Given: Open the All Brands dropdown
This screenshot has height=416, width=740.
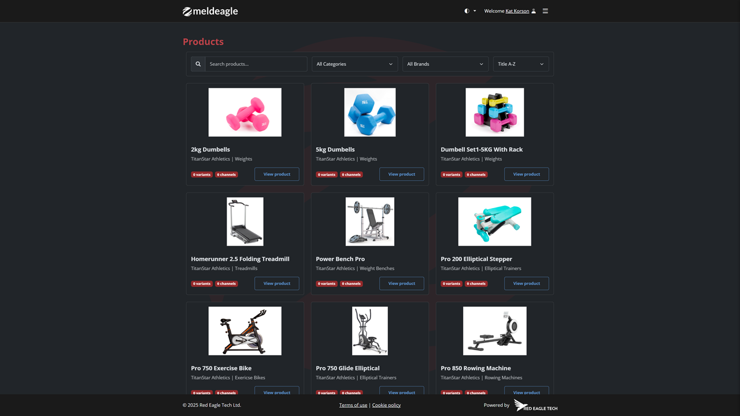Looking at the screenshot, I should point(445,64).
